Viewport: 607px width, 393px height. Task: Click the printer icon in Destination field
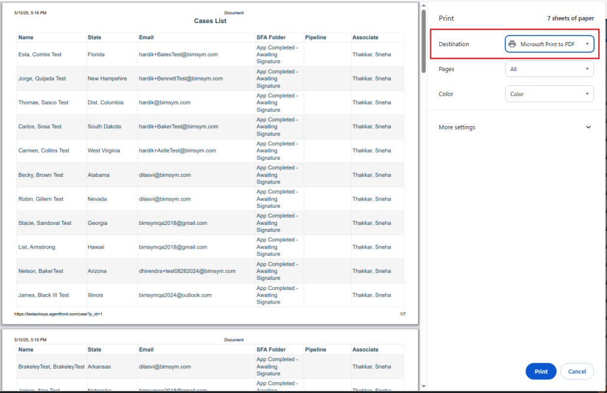click(512, 44)
